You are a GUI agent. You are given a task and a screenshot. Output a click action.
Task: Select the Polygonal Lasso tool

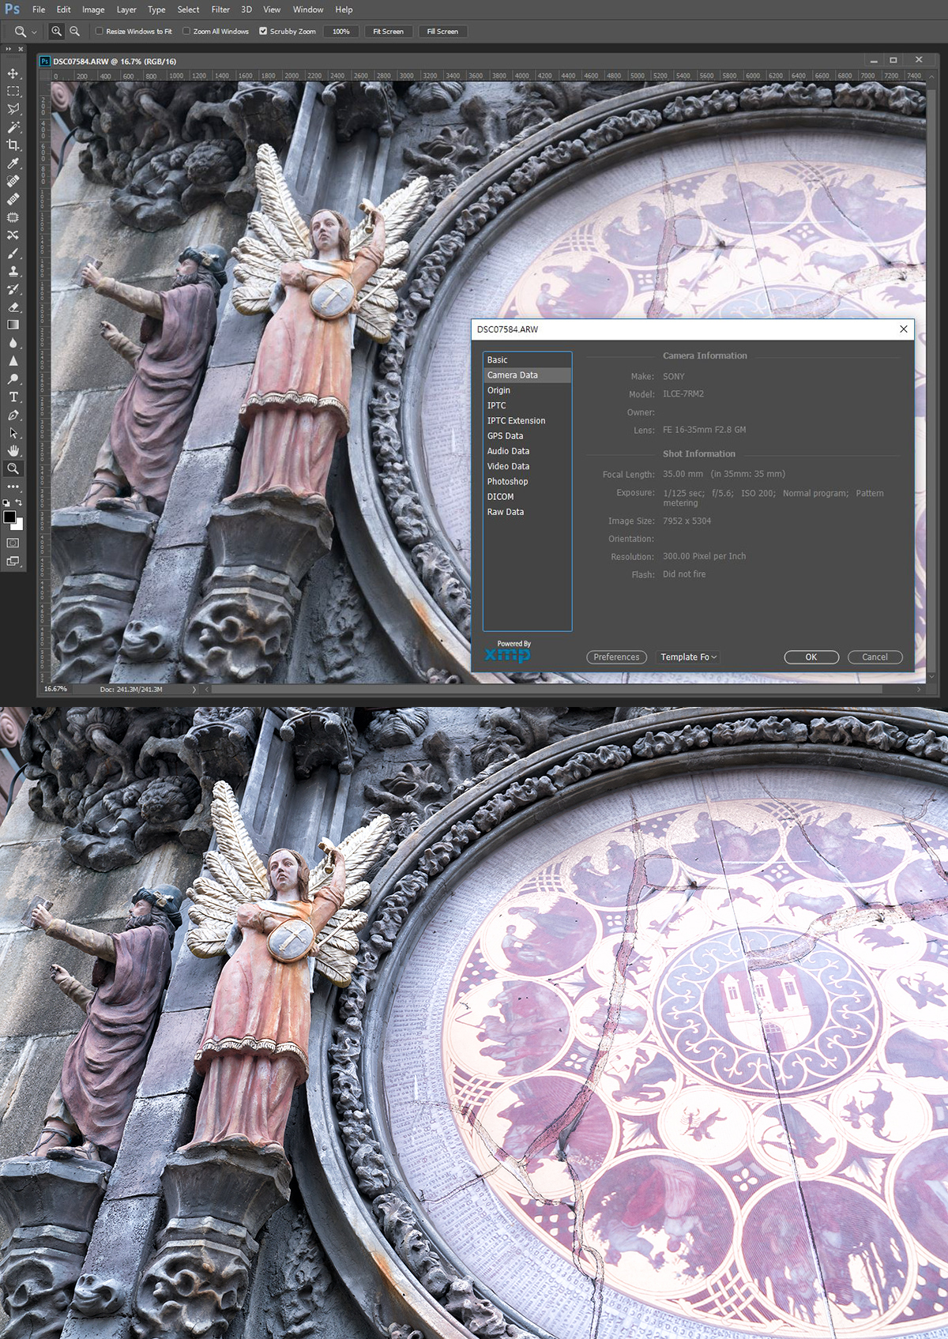click(x=13, y=109)
